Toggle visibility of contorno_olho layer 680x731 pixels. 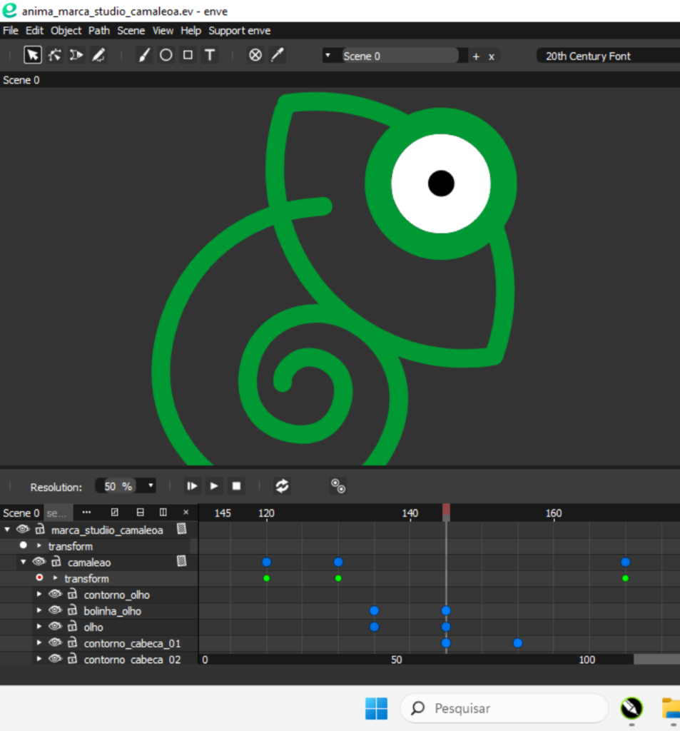coord(55,595)
